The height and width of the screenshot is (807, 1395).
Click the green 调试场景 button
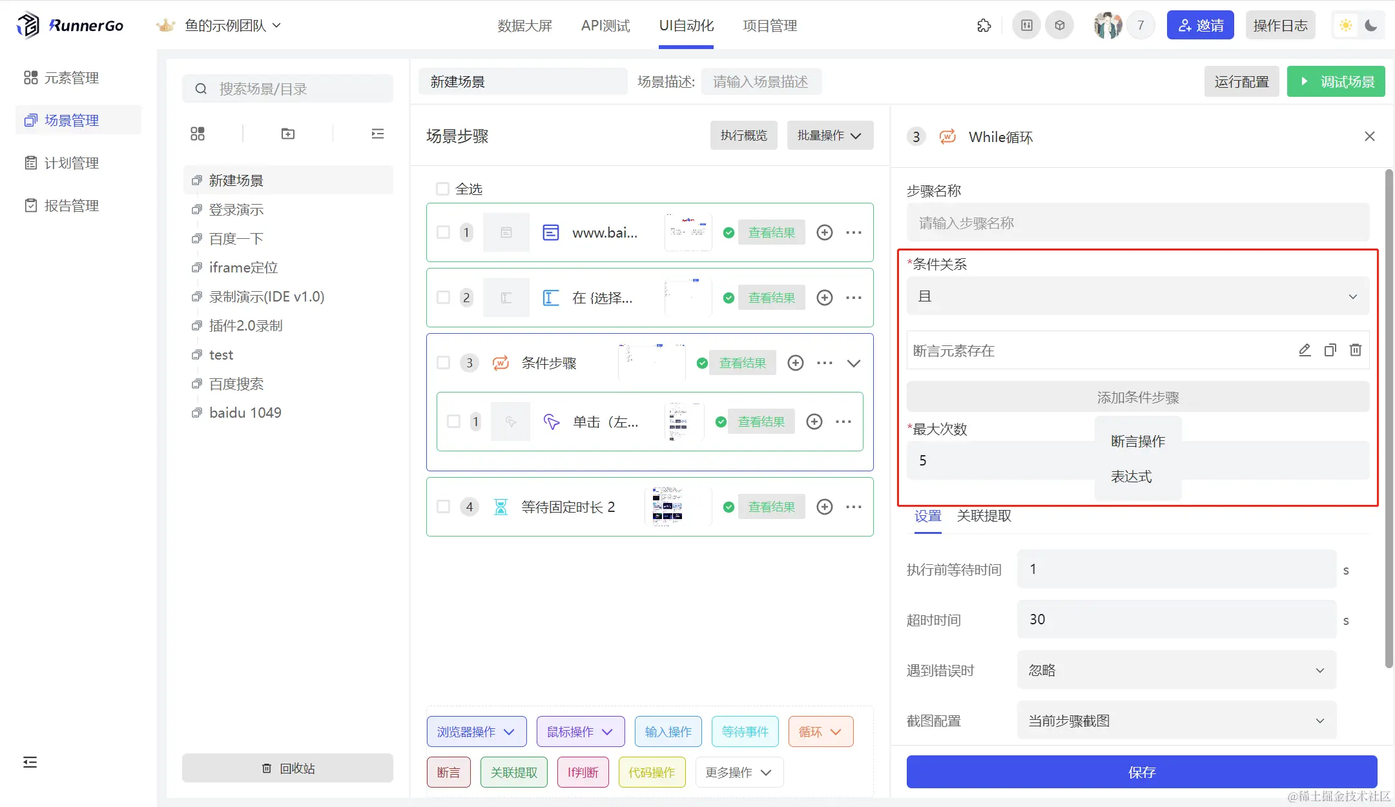pyautogui.click(x=1336, y=82)
